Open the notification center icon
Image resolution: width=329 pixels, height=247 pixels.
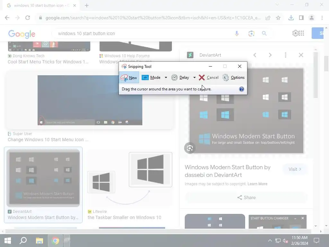point(316,241)
